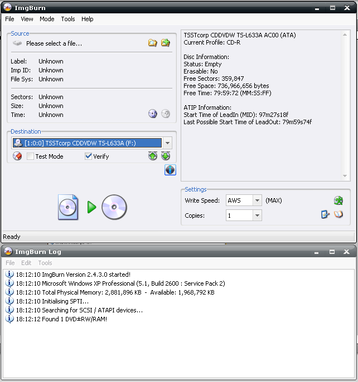Click 'Free Space: 736,966,656 bytes' line
358x382 pixels.
click(226, 86)
